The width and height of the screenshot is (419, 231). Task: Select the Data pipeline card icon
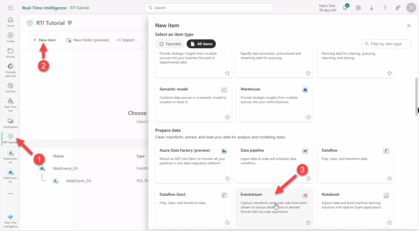(x=305, y=151)
